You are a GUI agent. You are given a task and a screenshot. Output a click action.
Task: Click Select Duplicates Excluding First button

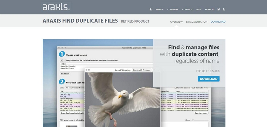72,113
